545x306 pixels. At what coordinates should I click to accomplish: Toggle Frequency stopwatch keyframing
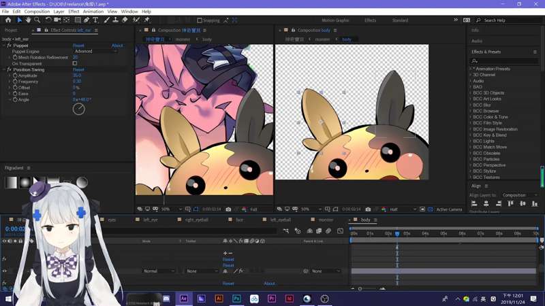[15, 82]
